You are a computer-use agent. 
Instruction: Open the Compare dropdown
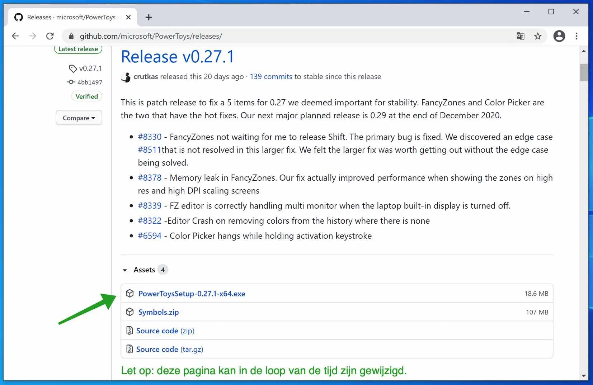(x=79, y=118)
